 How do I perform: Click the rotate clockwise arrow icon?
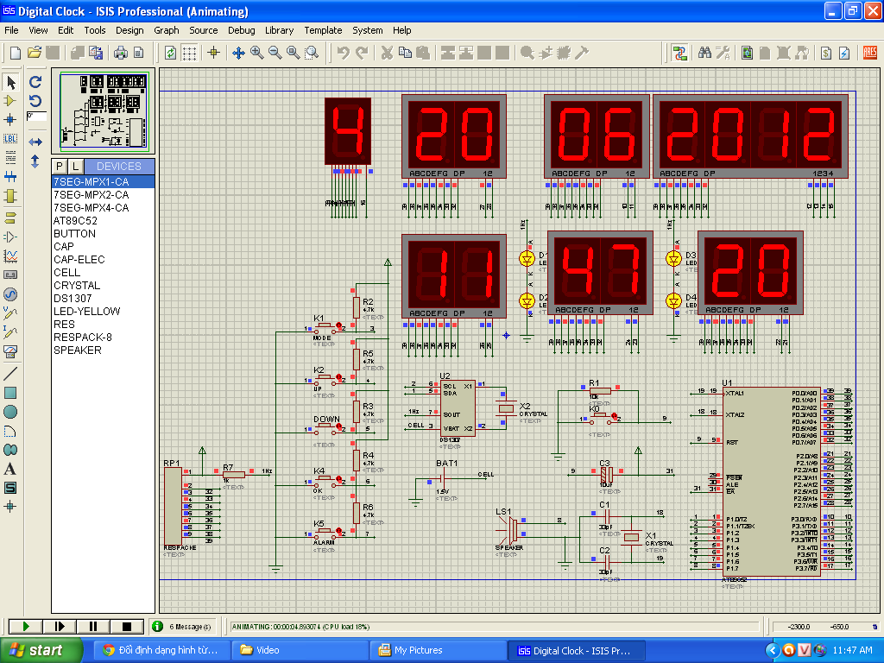tap(35, 82)
